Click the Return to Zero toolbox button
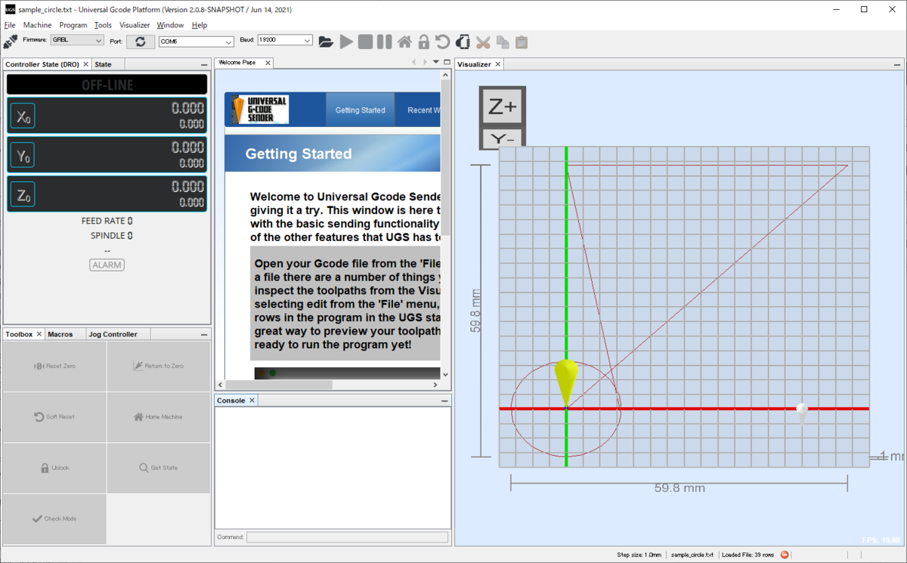This screenshot has height=563, width=907. 158,366
